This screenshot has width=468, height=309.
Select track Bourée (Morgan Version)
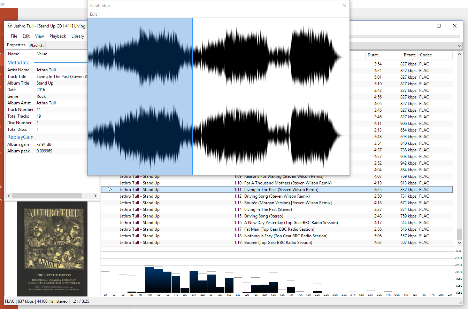coord(277,203)
